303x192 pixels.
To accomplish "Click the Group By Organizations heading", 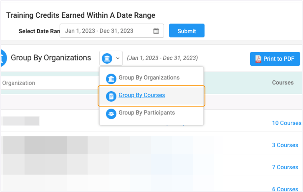I will pos(51,58).
